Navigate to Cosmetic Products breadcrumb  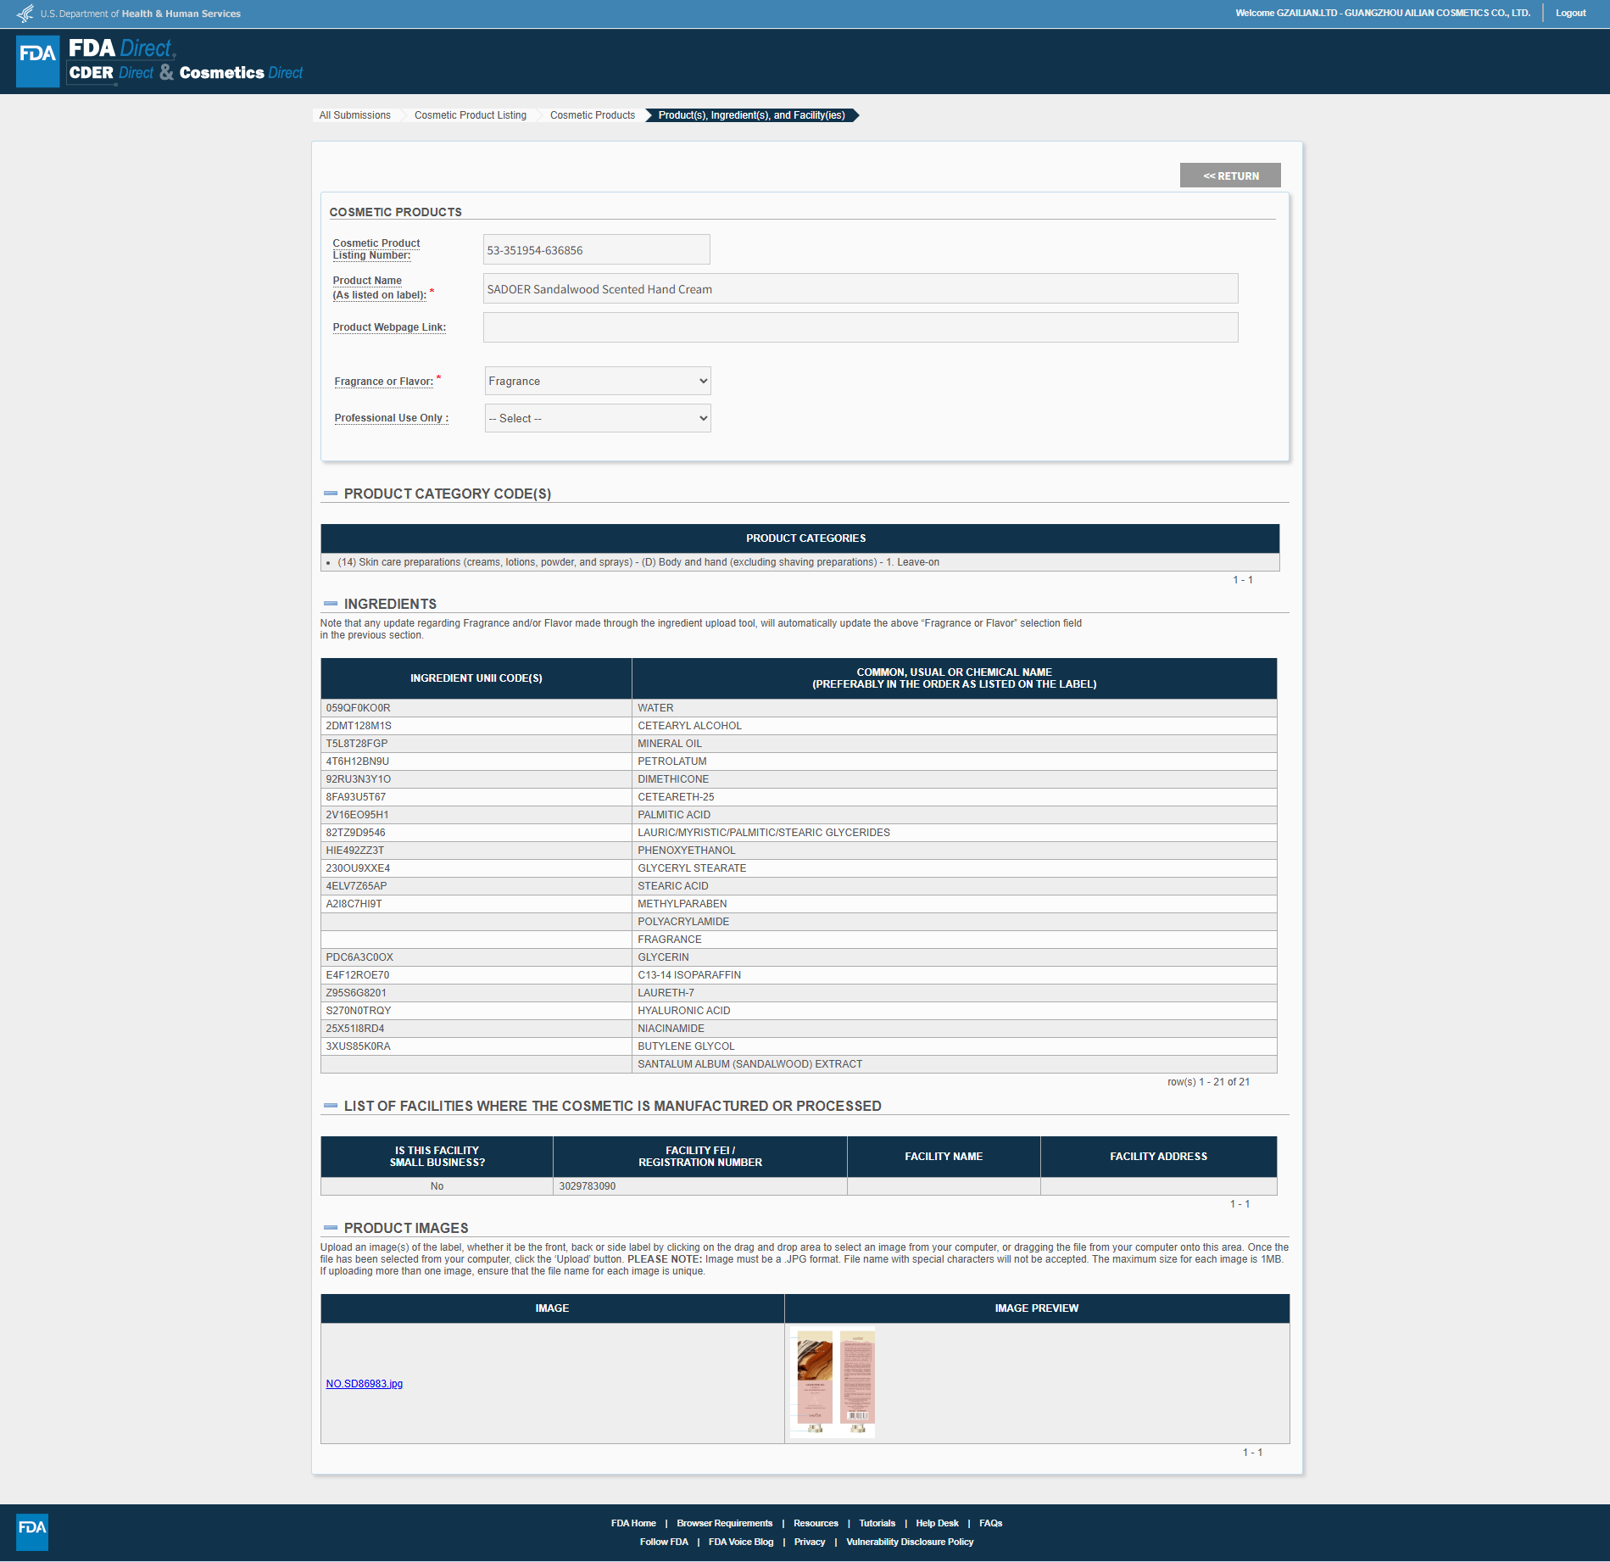click(x=592, y=115)
